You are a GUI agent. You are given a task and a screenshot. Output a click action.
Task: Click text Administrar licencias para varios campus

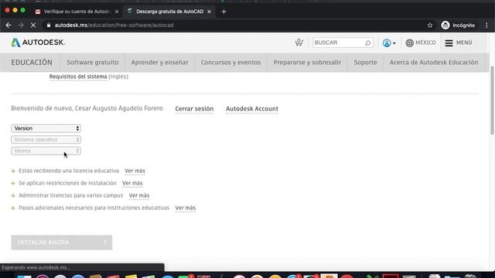[x=70, y=195]
